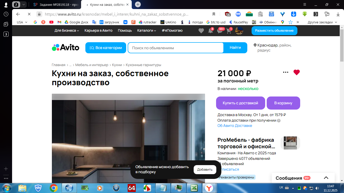Click help question mark next to payment on delivery
This screenshot has width=344, height=193.
point(279,120)
